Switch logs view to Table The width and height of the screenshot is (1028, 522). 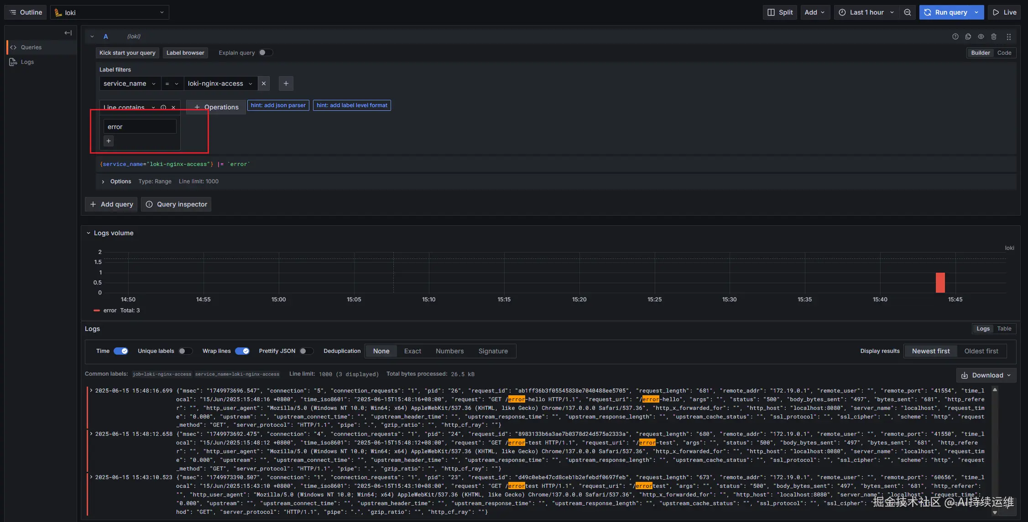1004,328
